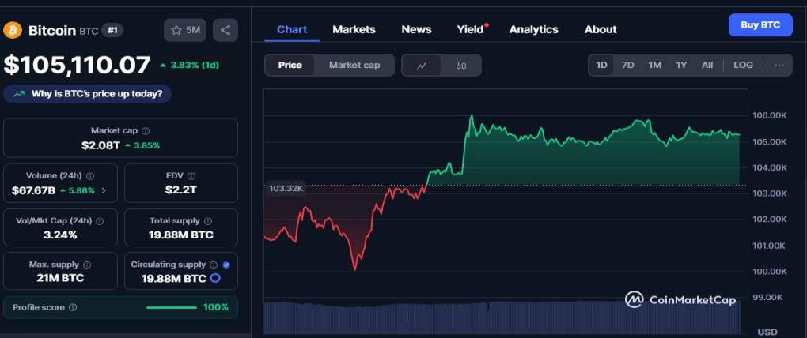Open 'Why is BTC's price up today?'
Screen dimensions: 807x338
coord(87,94)
